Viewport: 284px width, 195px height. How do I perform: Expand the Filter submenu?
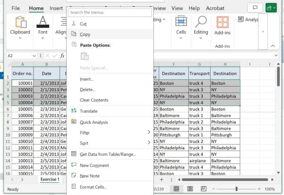(149, 132)
